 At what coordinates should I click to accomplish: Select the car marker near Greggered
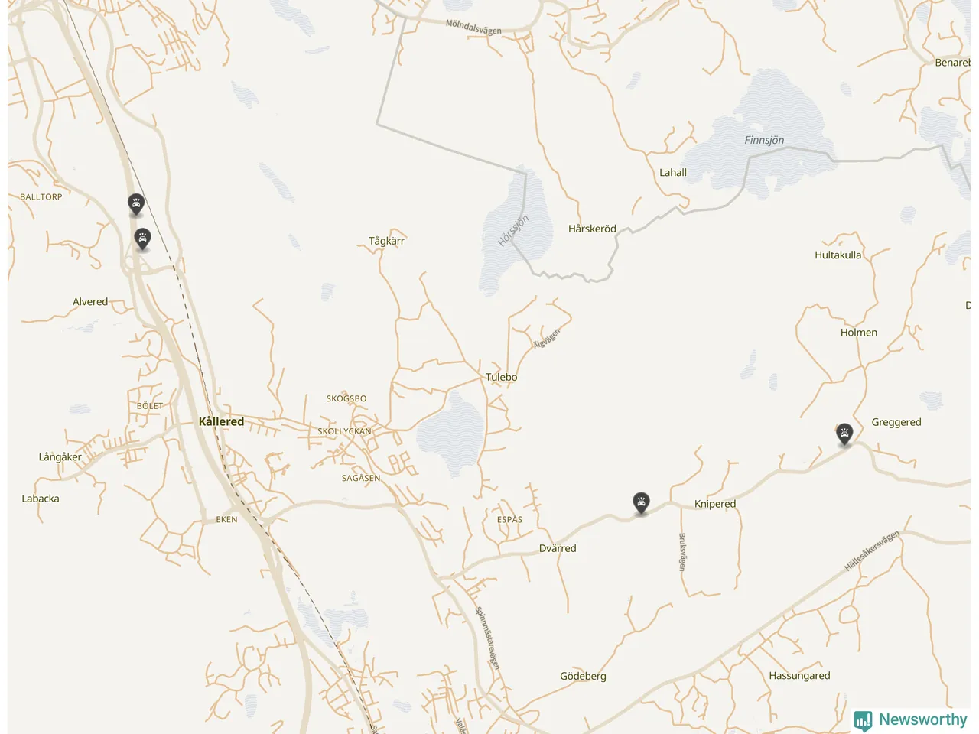[844, 434]
